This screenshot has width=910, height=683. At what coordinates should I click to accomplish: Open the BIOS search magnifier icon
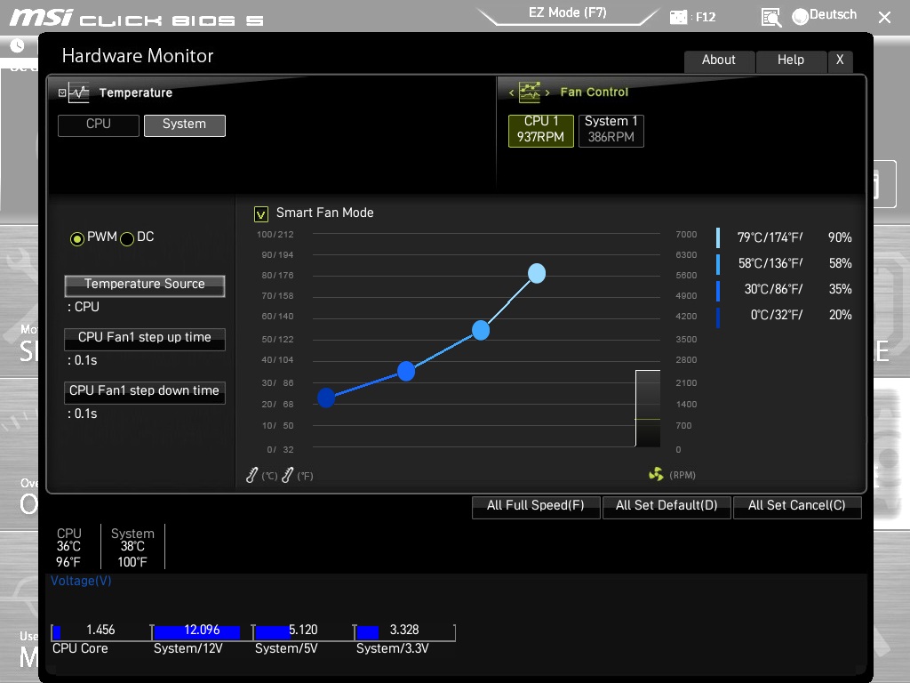pyautogui.click(x=770, y=18)
